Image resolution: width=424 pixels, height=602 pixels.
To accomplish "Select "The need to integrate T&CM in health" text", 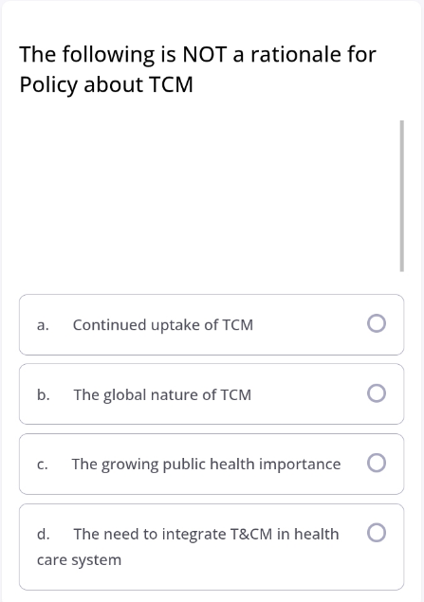I will [x=206, y=534].
